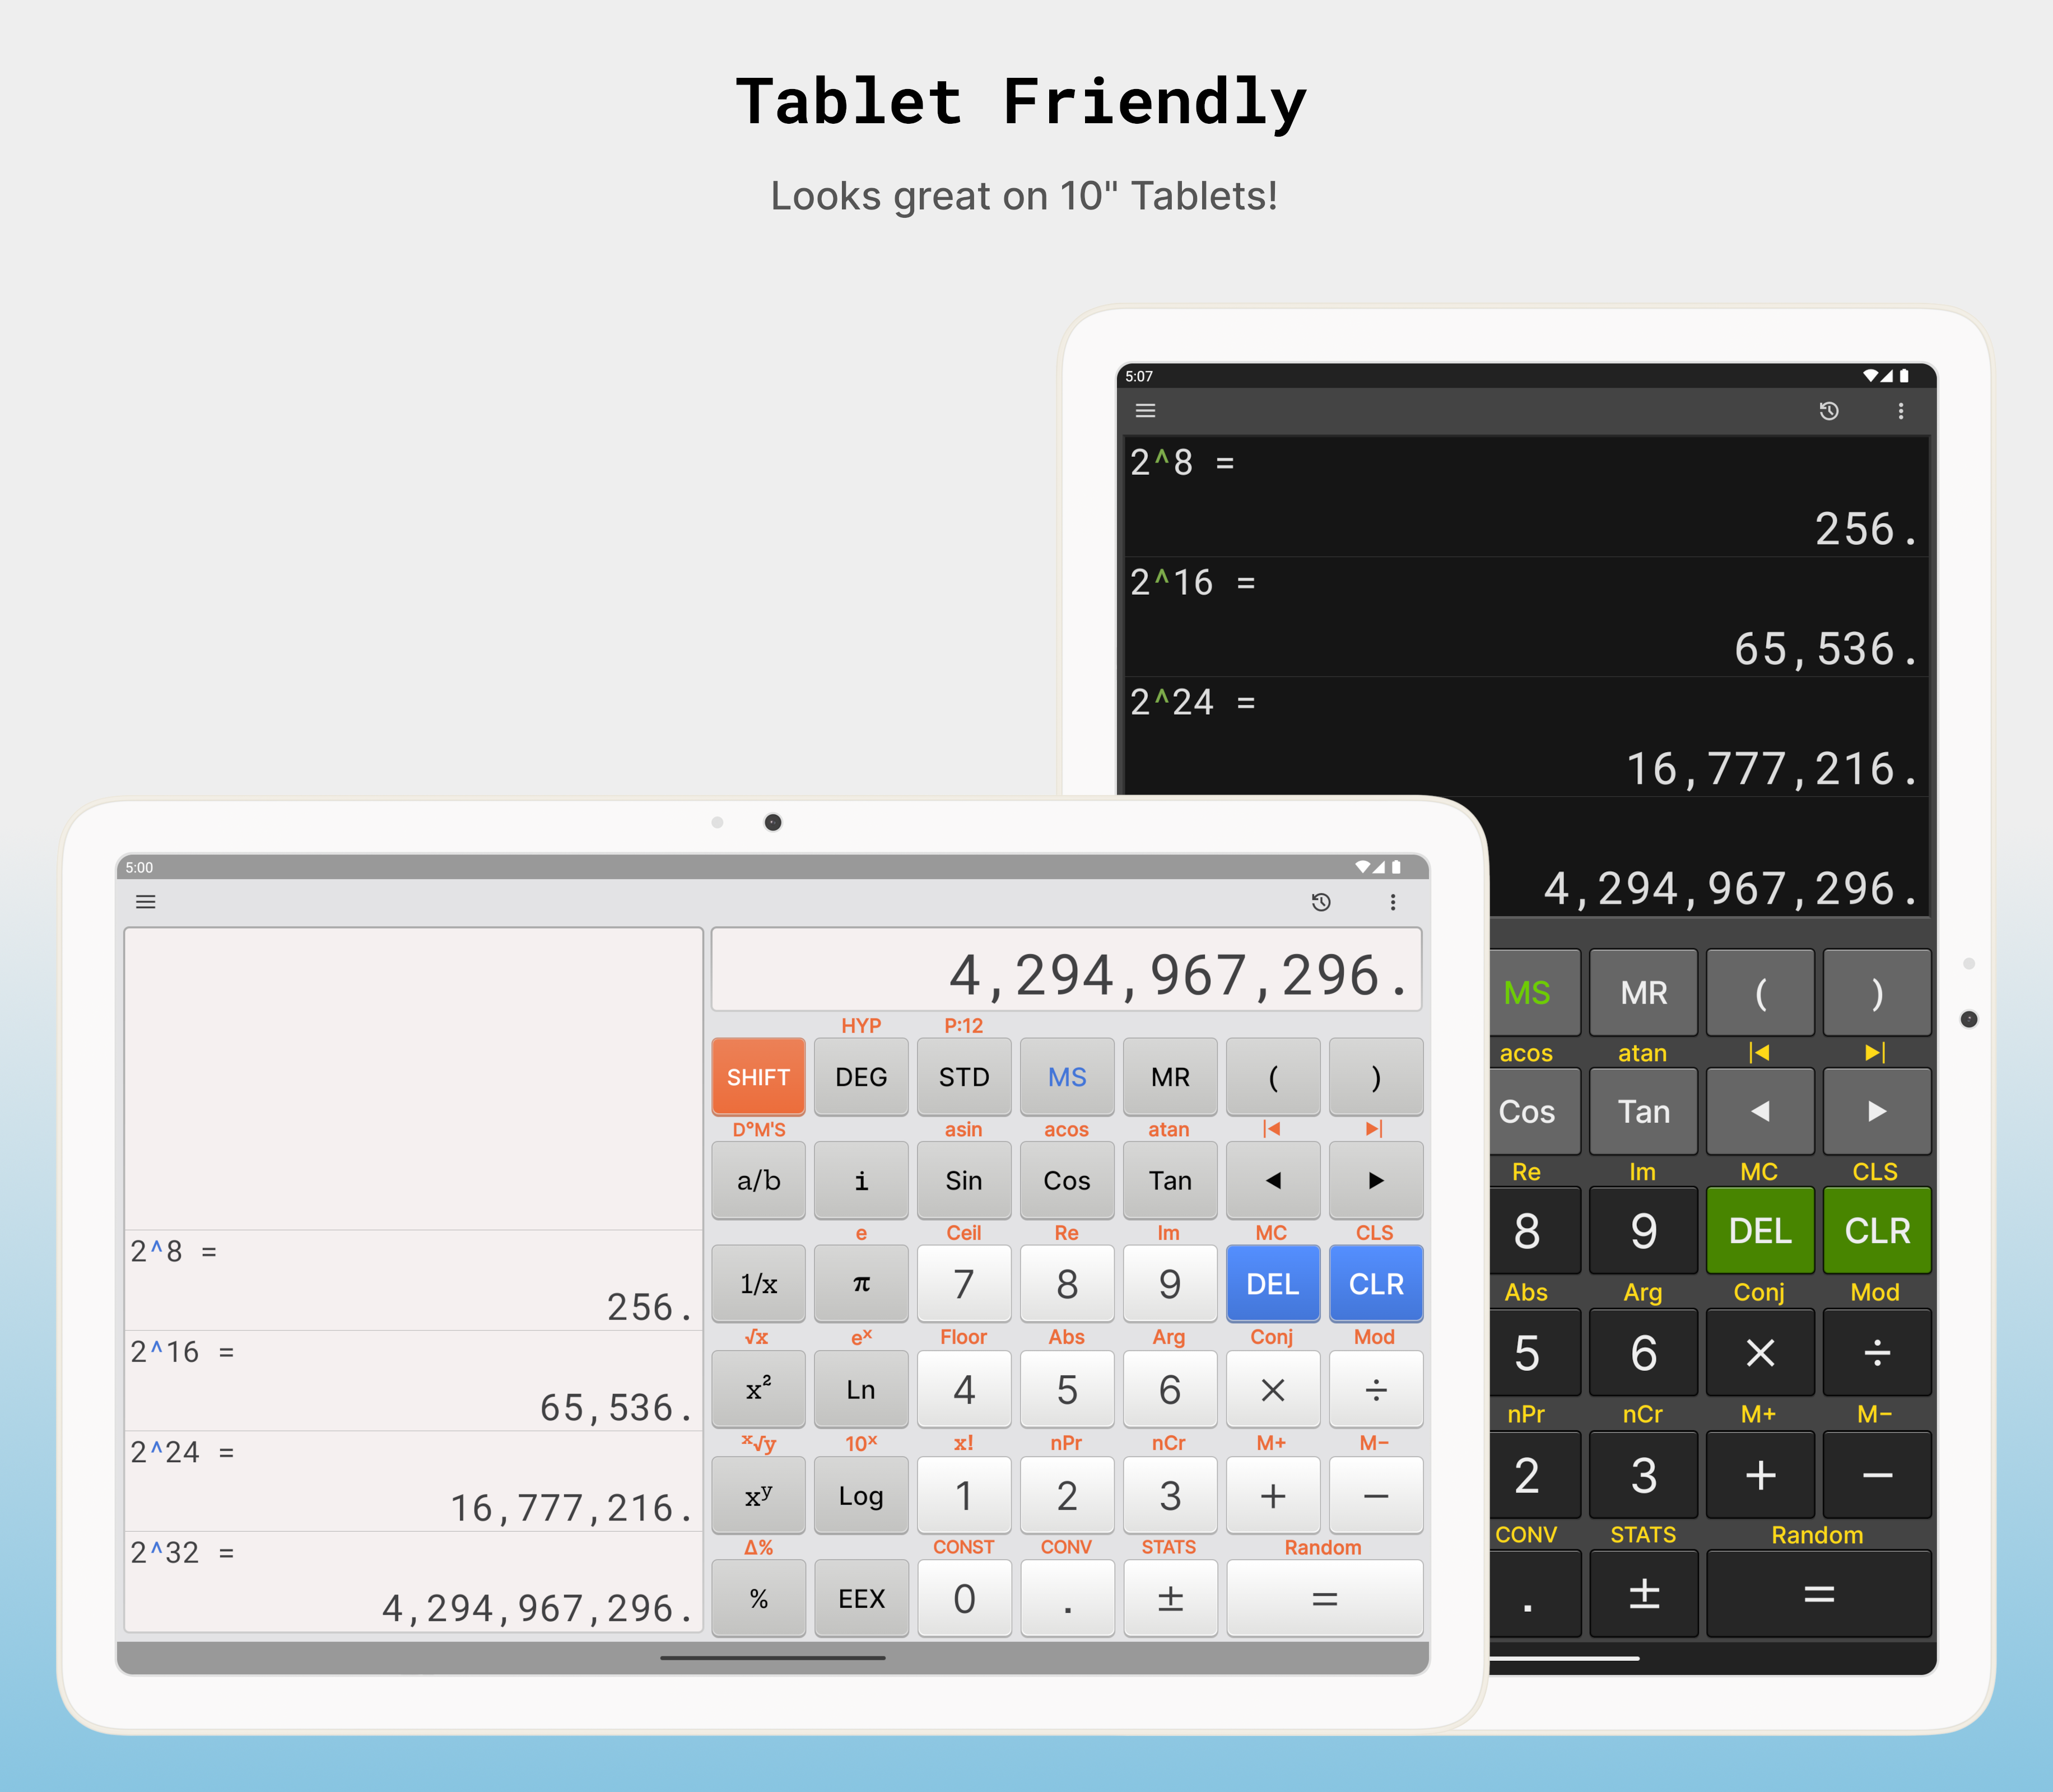Image resolution: width=2053 pixels, height=1792 pixels.
Task: Tap digit 1 key
Action: click(x=965, y=1496)
